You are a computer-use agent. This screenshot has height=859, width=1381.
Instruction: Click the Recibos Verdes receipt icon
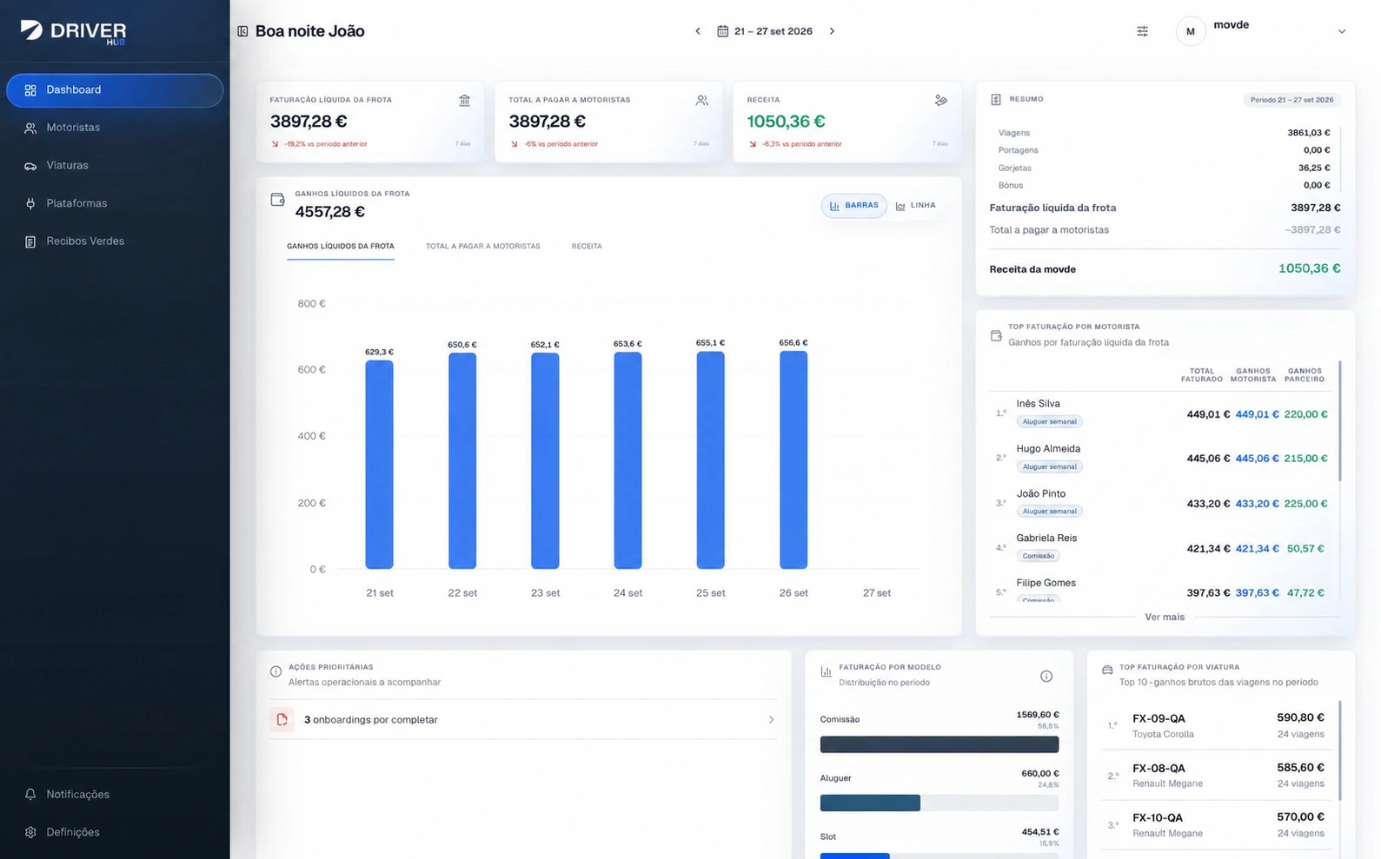[x=30, y=241]
